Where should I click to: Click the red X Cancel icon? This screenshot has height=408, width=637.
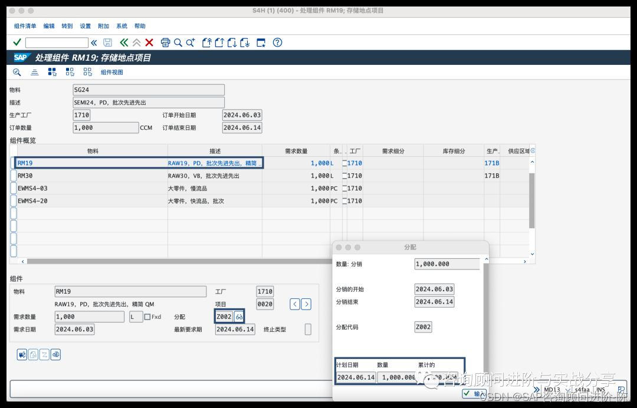pyautogui.click(x=149, y=42)
